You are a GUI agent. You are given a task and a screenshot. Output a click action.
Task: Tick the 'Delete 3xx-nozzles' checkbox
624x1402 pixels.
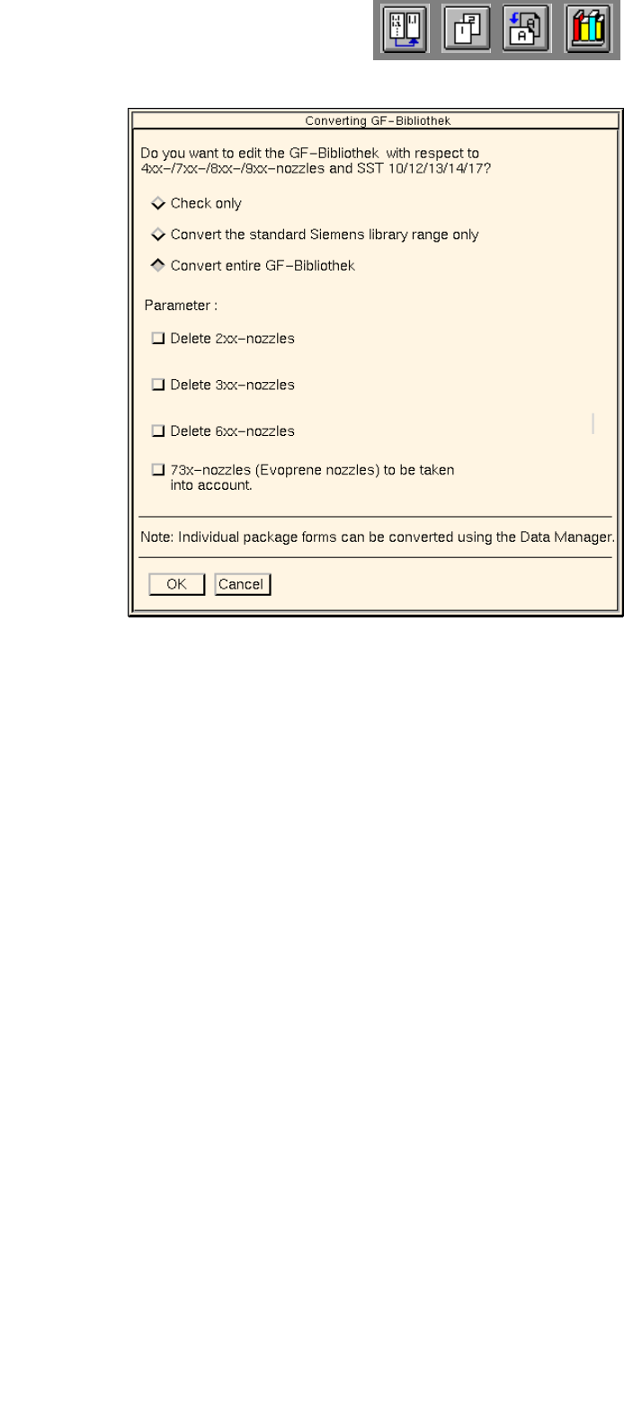(158, 385)
